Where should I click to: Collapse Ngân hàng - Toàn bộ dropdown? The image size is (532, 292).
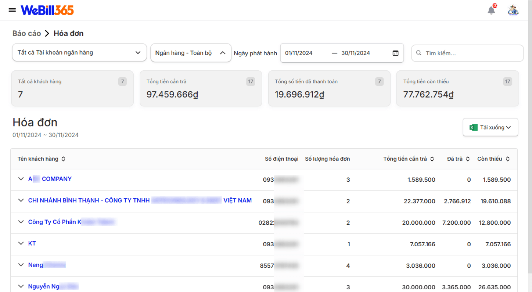[191, 53]
